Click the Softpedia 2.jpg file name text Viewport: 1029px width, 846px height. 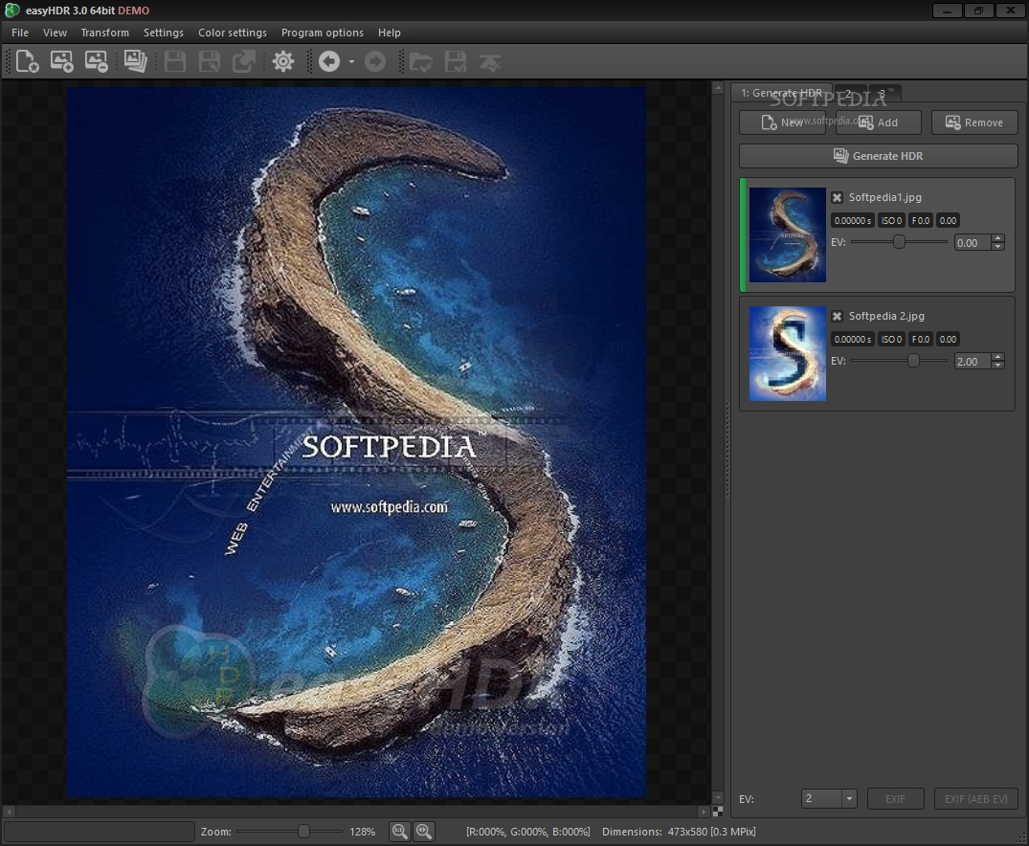click(x=886, y=316)
